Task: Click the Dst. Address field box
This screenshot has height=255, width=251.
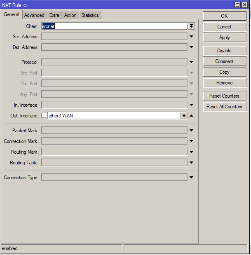Action: (114, 47)
